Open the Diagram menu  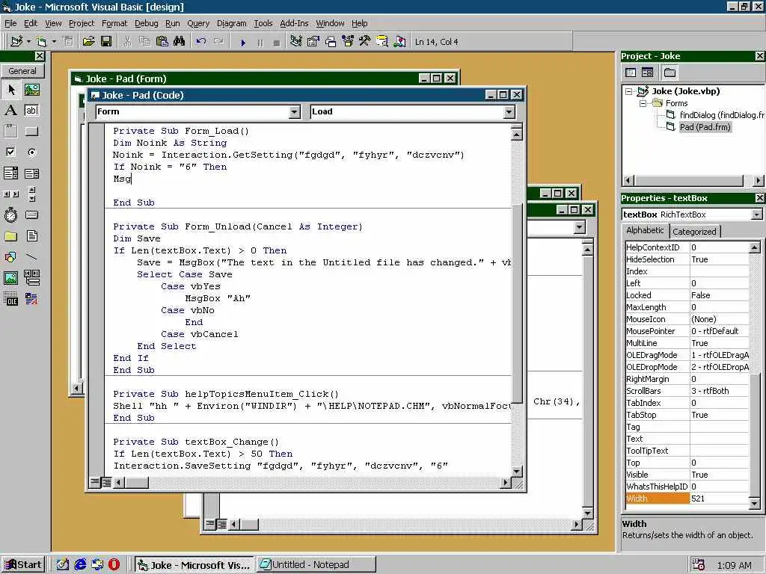232,23
